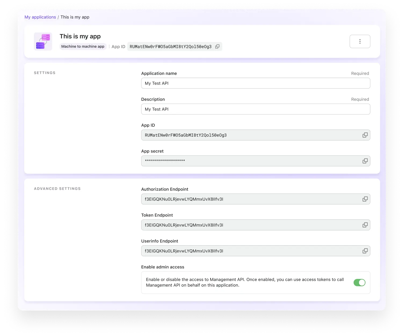
Task: Click the machine-to-machine app icon image
Action: coord(43,41)
